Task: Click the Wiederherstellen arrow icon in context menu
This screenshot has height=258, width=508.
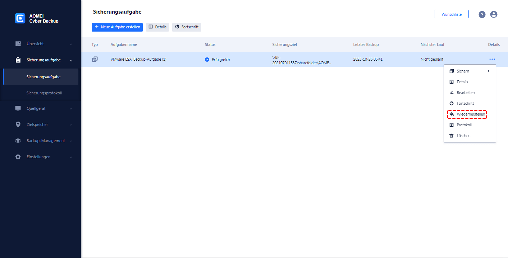Action: (x=452, y=114)
